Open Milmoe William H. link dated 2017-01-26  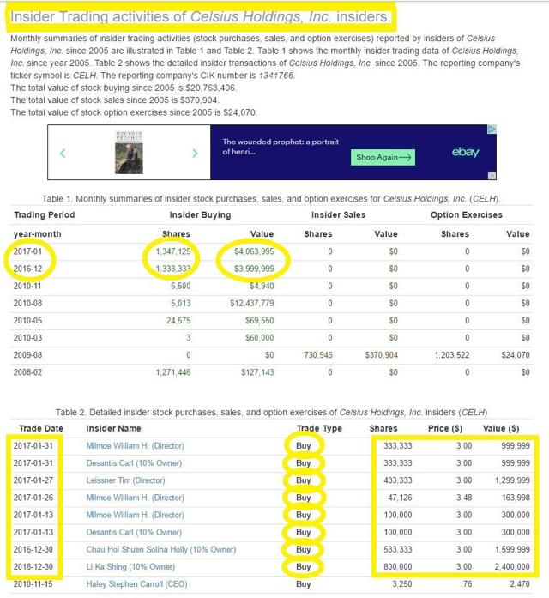(x=135, y=498)
